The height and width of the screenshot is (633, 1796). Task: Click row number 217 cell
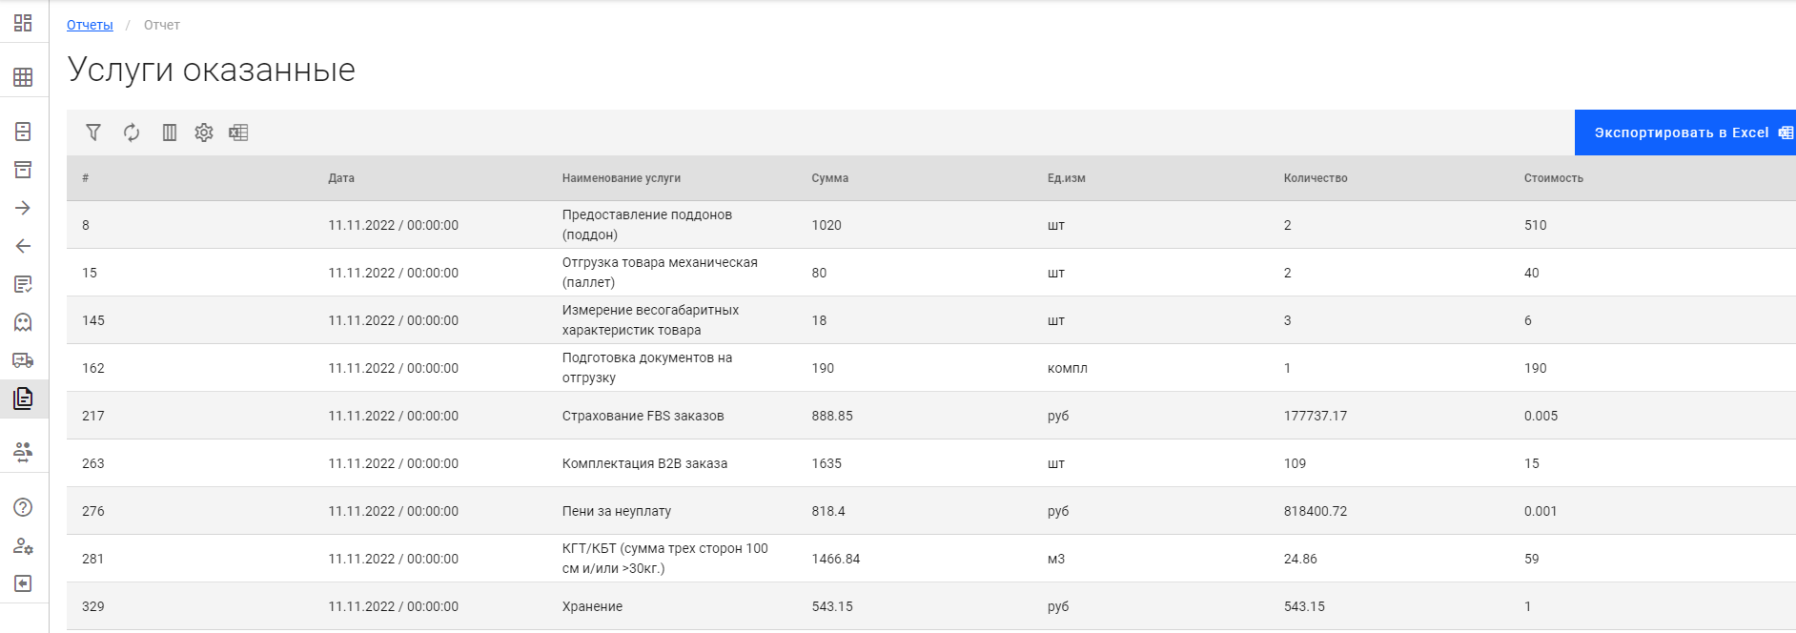pyautogui.click(x=93, y=416)
